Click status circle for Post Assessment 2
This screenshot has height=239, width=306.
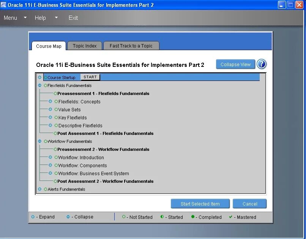[55, 181]
